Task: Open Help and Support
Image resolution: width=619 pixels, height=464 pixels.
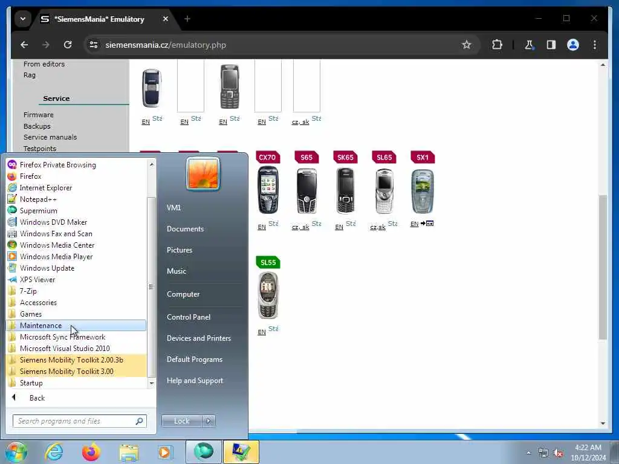Action: pyautogui.click(x=195, y=381)
